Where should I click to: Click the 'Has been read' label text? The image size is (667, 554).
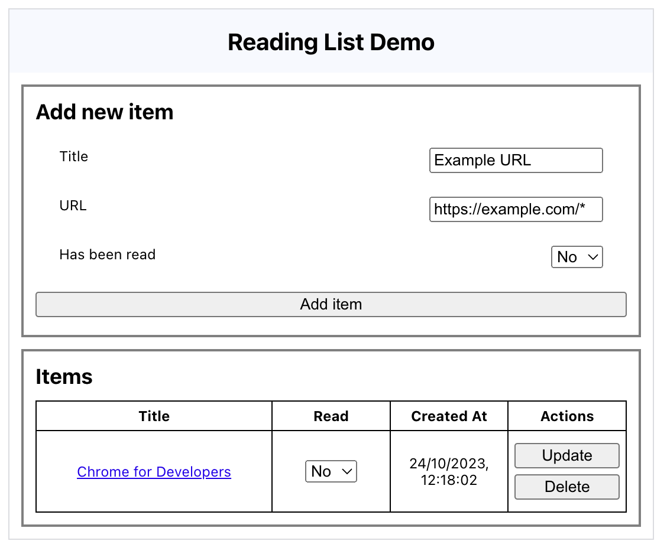(x=107, y=255)
